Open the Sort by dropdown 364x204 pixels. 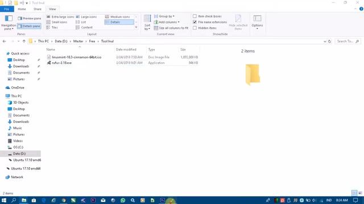pyautogui.click(x=147, y=23)
